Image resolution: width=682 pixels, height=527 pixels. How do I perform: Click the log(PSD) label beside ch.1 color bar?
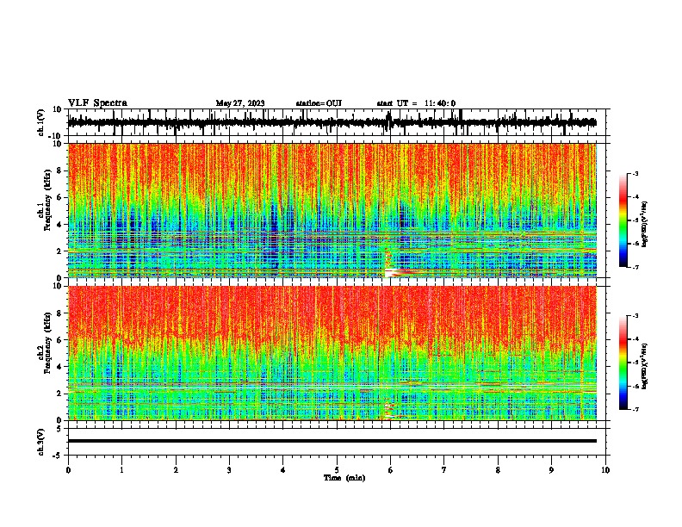point(644,225)
